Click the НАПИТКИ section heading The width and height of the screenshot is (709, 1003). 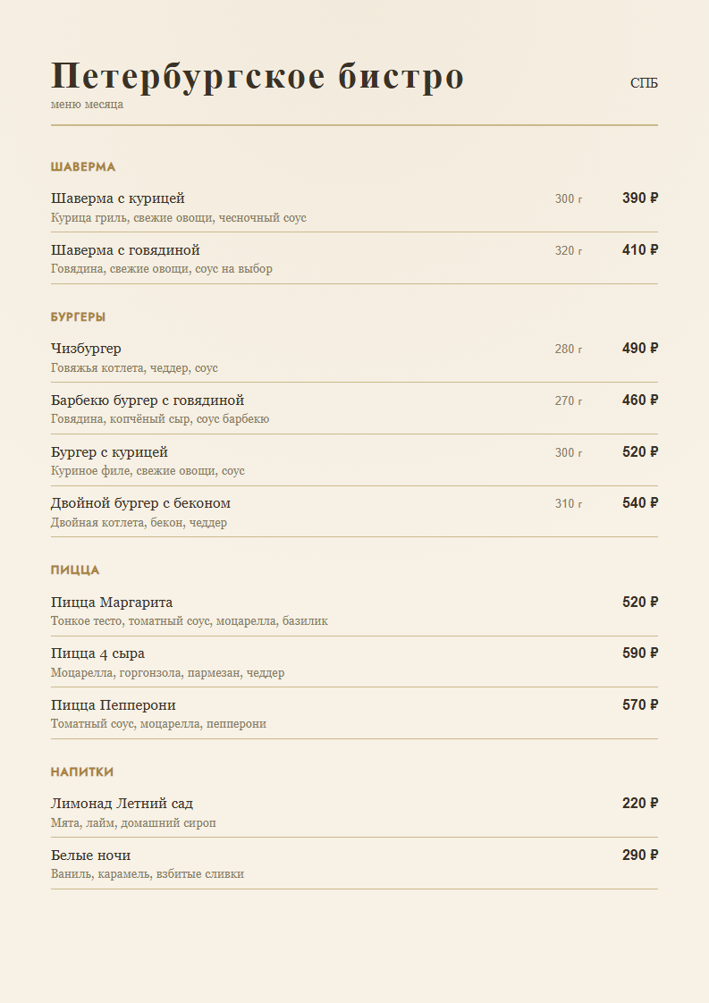tap(82, 772)
